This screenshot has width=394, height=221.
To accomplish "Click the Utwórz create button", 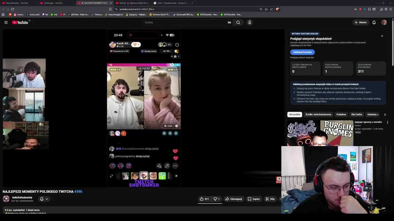I will tap(360, 22).
